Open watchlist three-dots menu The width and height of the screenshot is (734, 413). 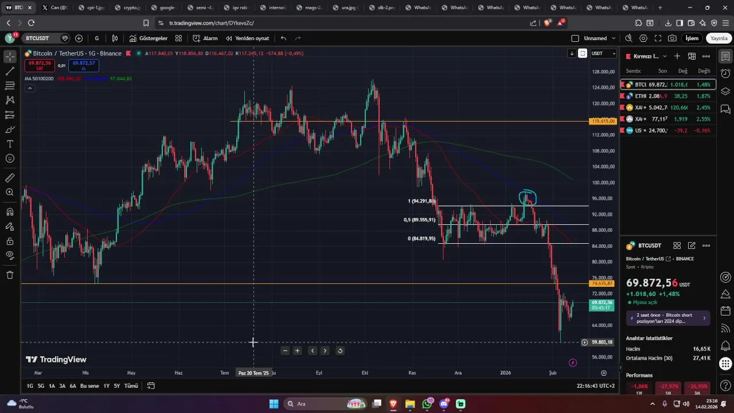click(x=706, y=56)
